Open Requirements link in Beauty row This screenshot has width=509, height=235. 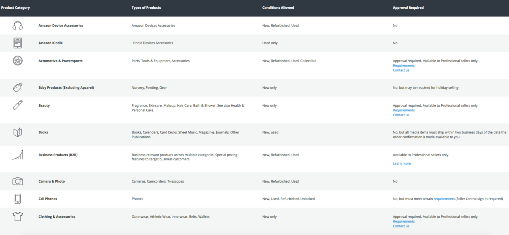click(404, 110)
